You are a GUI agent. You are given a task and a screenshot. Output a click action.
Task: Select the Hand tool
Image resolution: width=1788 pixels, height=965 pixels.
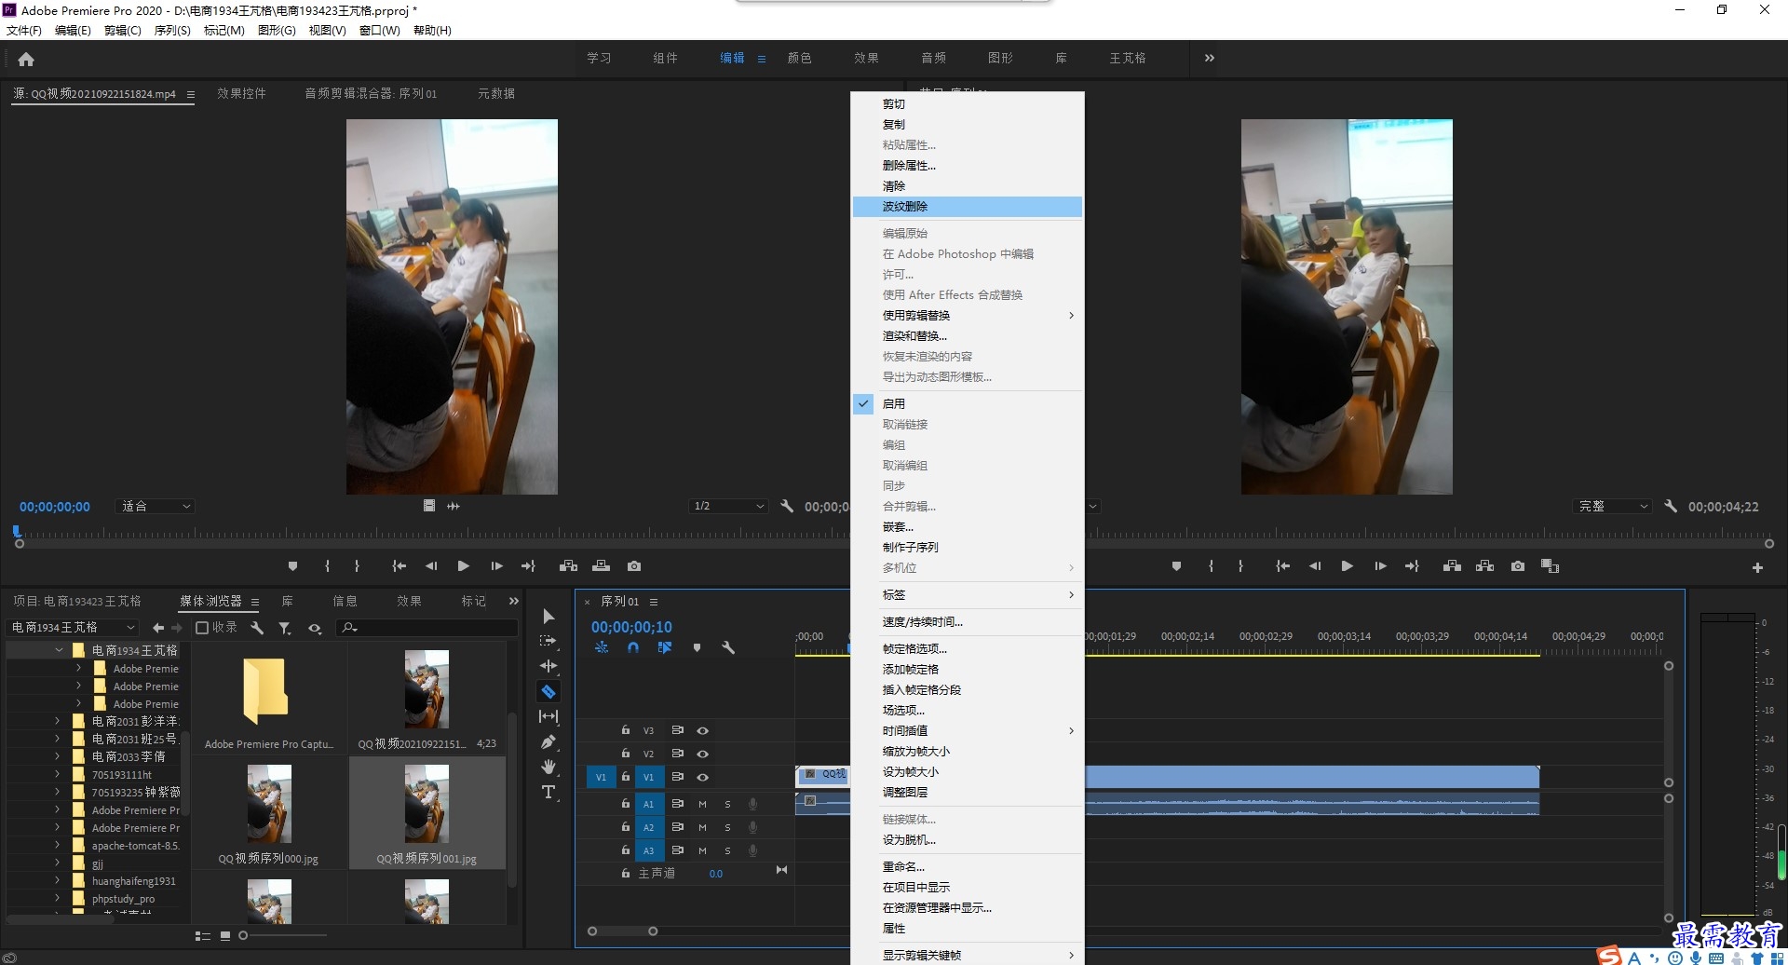[549, 767]
